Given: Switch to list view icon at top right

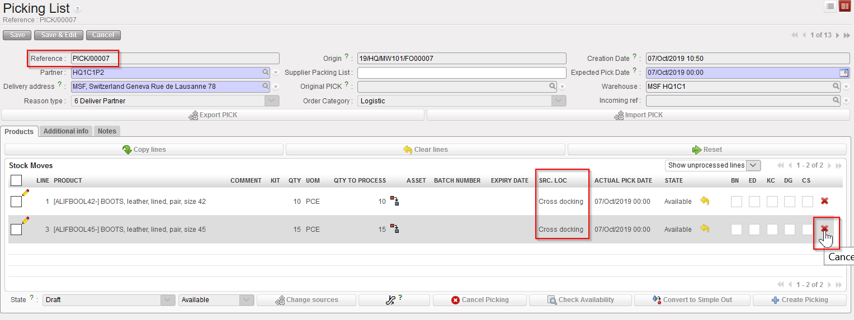Looking at the screenshot, I should pos(831,6).
